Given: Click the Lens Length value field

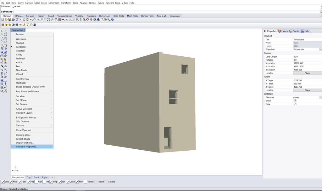Looking at the screenshot, I should (308, 57).
